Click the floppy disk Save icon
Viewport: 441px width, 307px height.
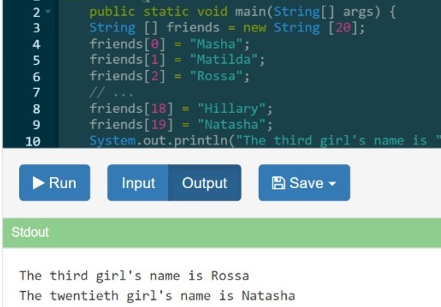click(278, 183)
